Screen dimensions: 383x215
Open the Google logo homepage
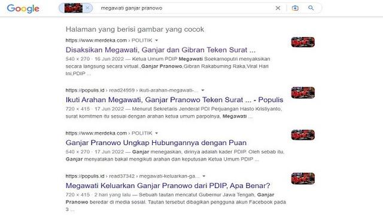(23, 8)
